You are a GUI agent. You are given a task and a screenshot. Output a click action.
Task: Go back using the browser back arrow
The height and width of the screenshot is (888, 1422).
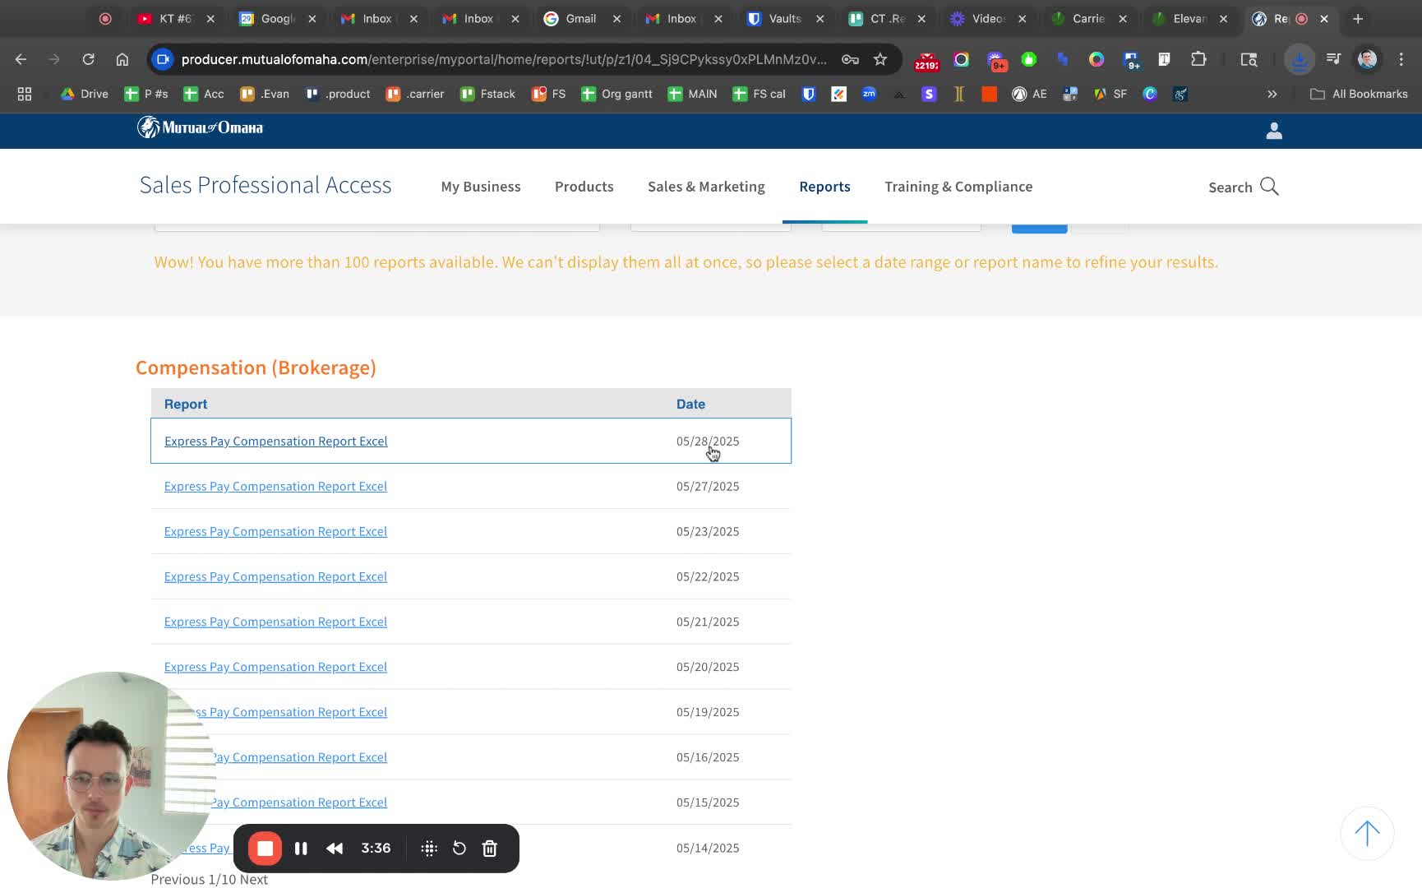tap(21, 59)
